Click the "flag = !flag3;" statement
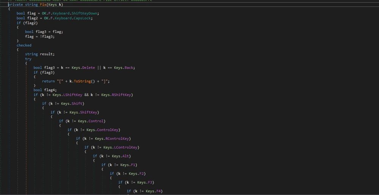379x195 pixels. pyautogui.click(x=40, y=36)
